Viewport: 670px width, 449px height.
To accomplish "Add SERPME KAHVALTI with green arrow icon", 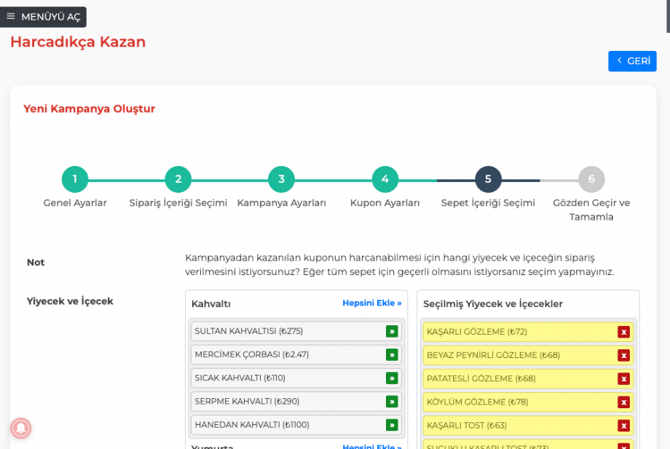I will tap(392, 402).
